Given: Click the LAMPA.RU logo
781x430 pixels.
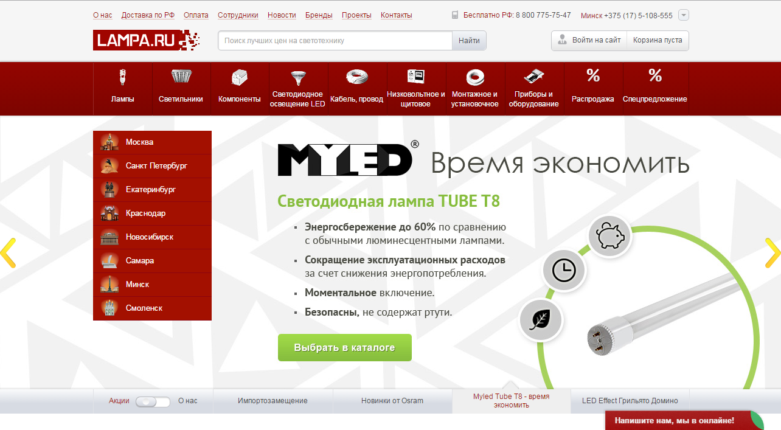Looking at the screenshot, I should (x=146, y=40).
